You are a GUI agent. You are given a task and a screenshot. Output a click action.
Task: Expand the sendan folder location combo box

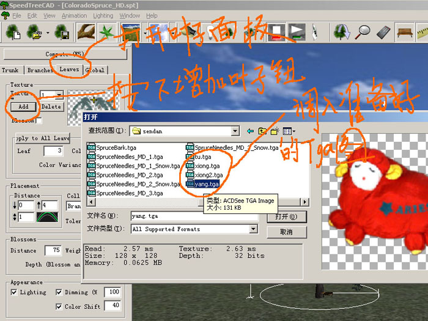[235, 131]
